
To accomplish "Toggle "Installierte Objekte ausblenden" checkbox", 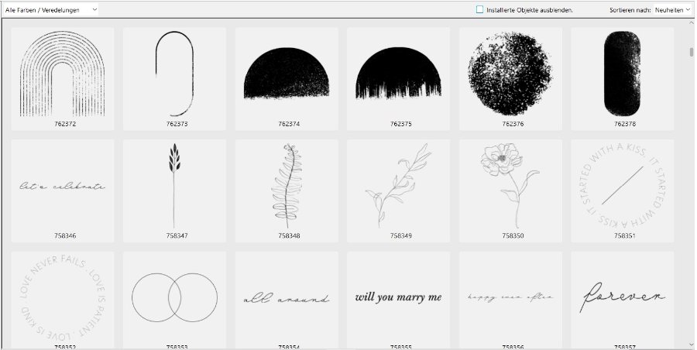I will click(479, 9).
